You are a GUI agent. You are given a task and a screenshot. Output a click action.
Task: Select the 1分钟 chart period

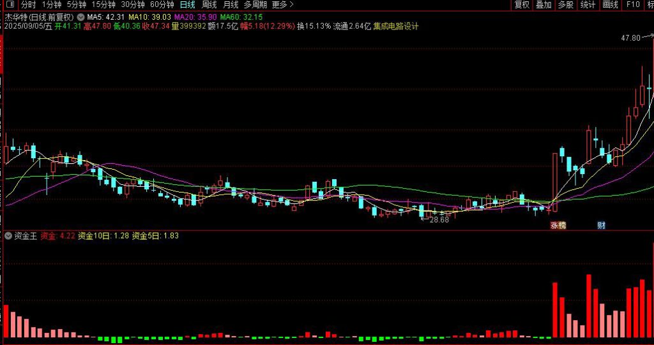point(52,4)
